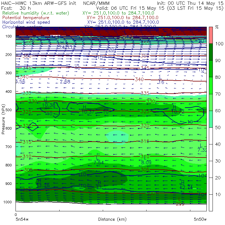225x225 pixels.
Task: Click the wind maximum label "10.72"
Action: pyautogui.click(x=178, y=112)
